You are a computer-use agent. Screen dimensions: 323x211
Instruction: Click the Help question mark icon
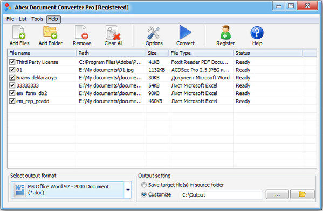point(257,33)
